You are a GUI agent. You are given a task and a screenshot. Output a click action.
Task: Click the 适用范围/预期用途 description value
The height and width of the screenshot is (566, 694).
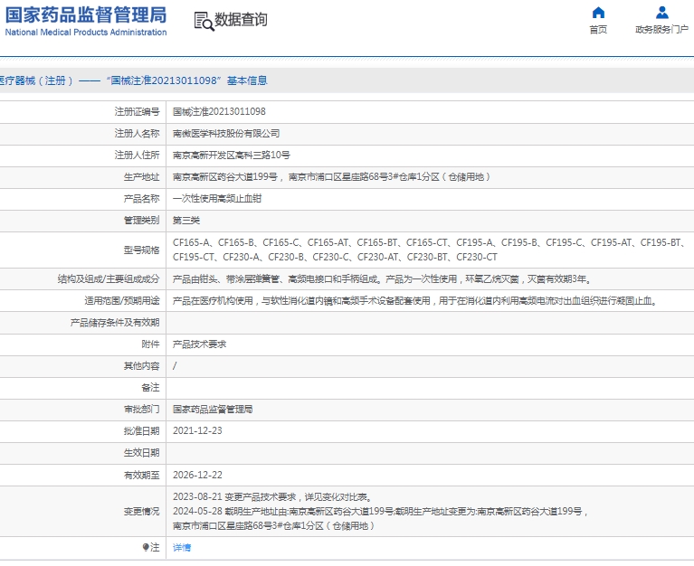[415, 301]
